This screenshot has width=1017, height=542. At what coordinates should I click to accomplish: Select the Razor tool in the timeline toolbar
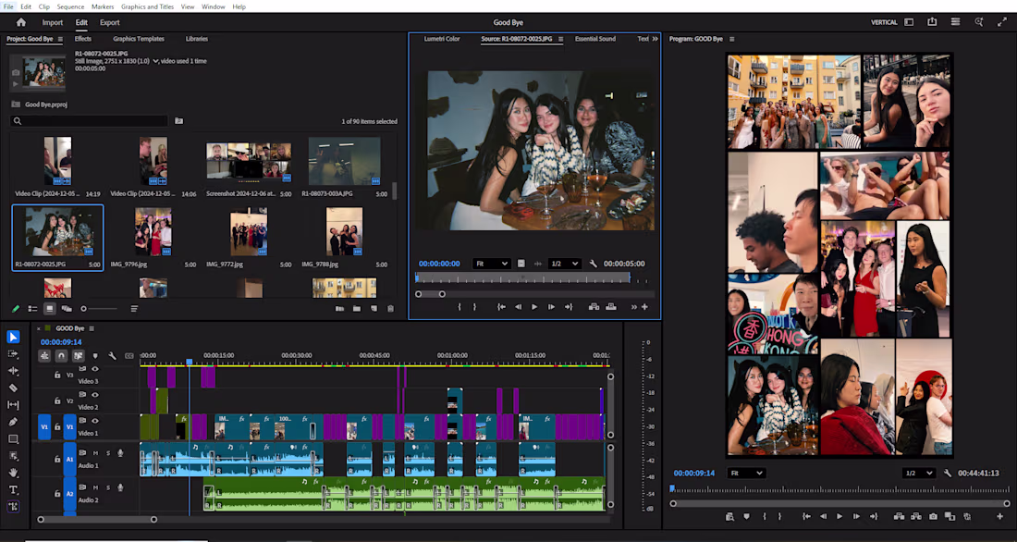point(13,388)
